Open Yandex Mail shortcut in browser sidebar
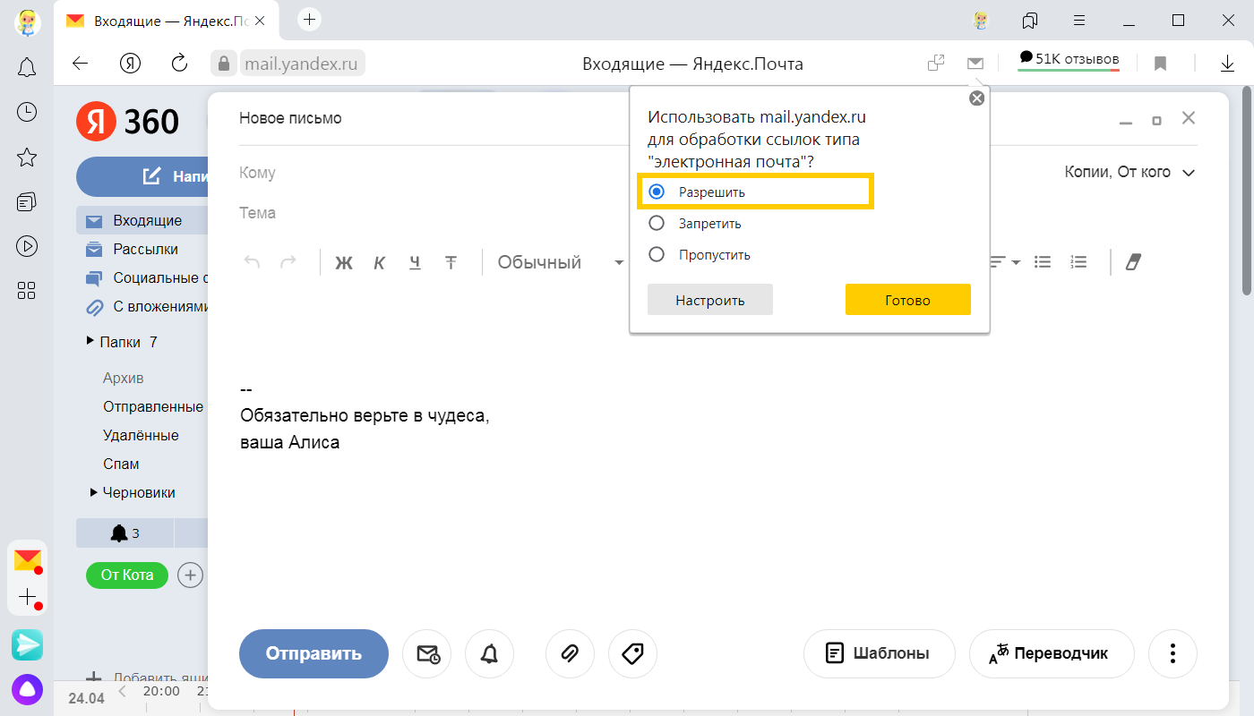Viewport: 1254px width, 716px height. click(27, 561)
